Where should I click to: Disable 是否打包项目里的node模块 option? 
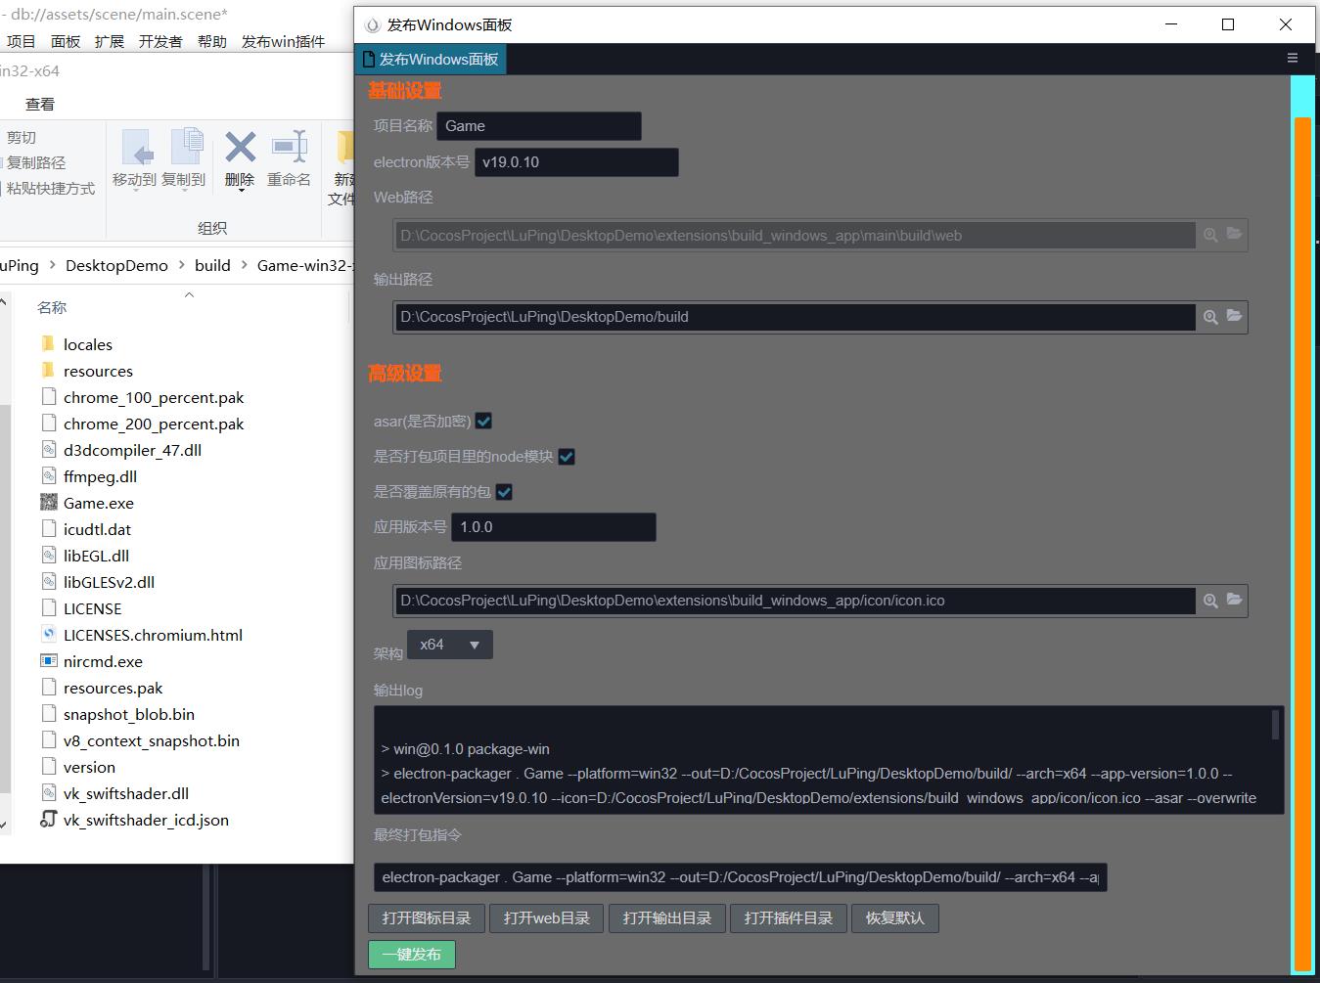coord(566,456)
